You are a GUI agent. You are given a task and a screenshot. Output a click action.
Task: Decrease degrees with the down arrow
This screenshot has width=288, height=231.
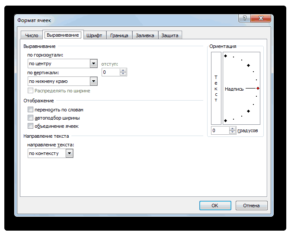[232, 132]
